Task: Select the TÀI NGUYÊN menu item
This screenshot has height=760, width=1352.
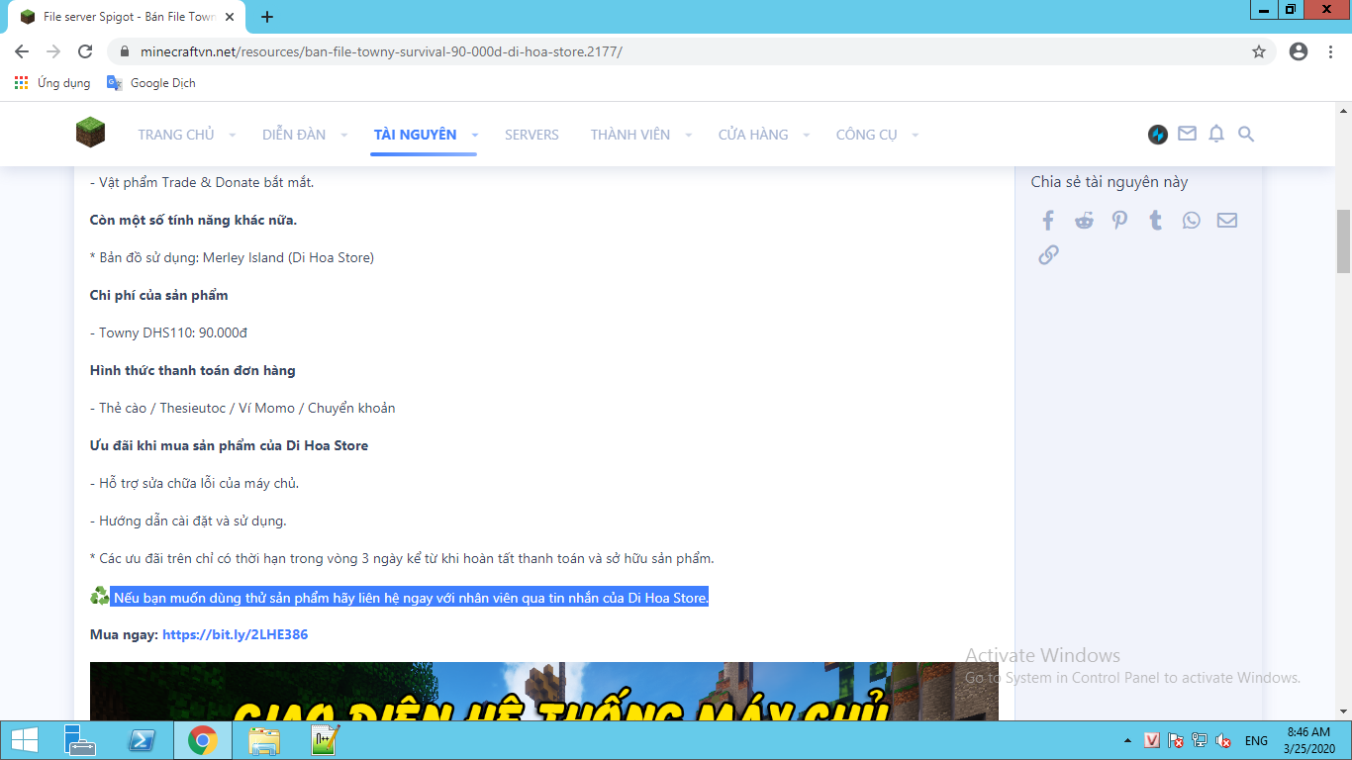Action: point(416,135)
